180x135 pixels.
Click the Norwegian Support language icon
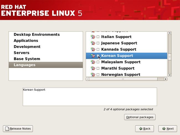point(93,75)
